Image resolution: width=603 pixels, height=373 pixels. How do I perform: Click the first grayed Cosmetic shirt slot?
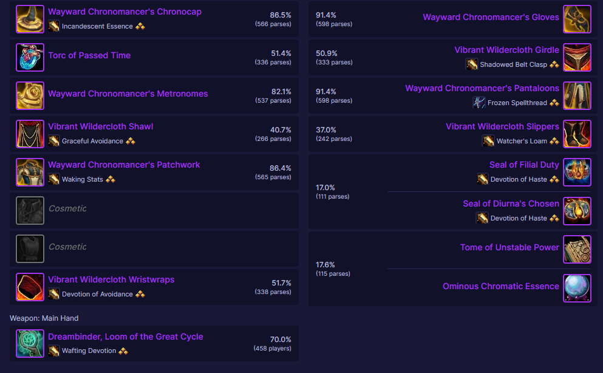click(30, 210)
